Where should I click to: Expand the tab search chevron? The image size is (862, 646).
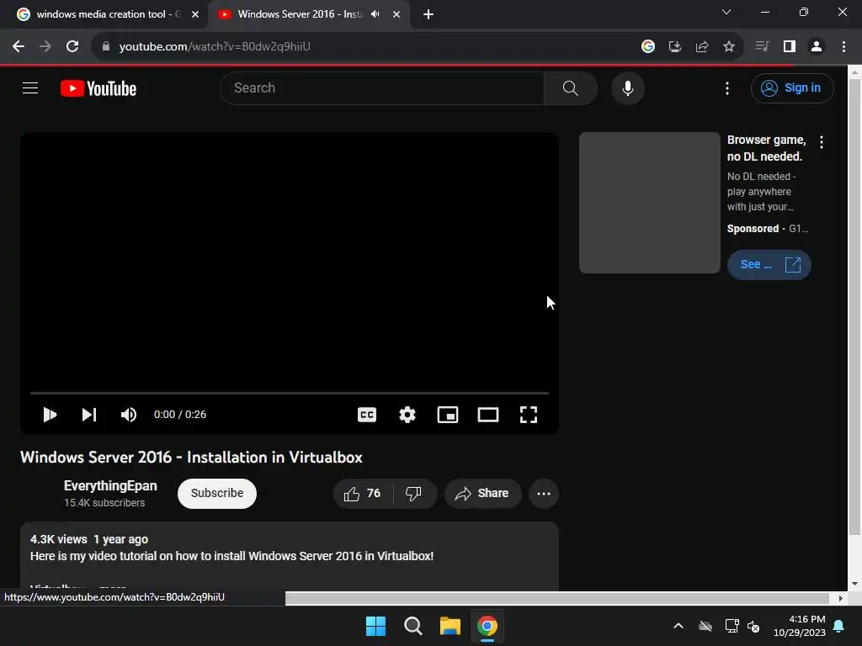(726, 12)
